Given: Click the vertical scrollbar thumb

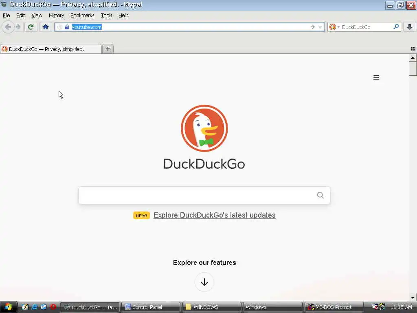Looking at the screenshot, I should [x=413, y=68].
